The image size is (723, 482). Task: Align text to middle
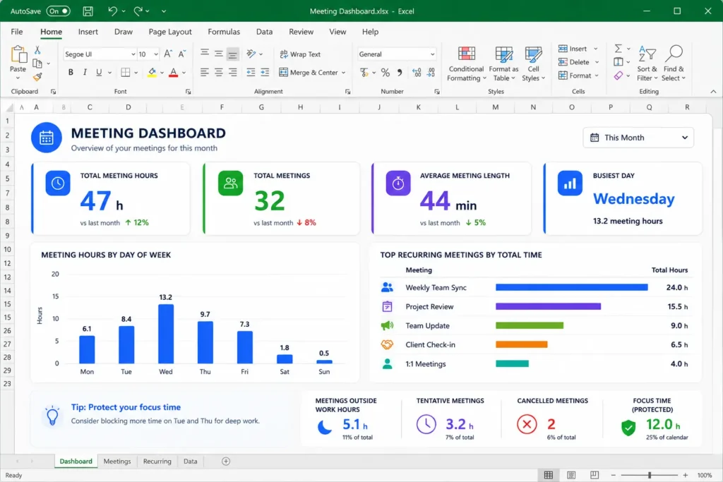point(219,54)
